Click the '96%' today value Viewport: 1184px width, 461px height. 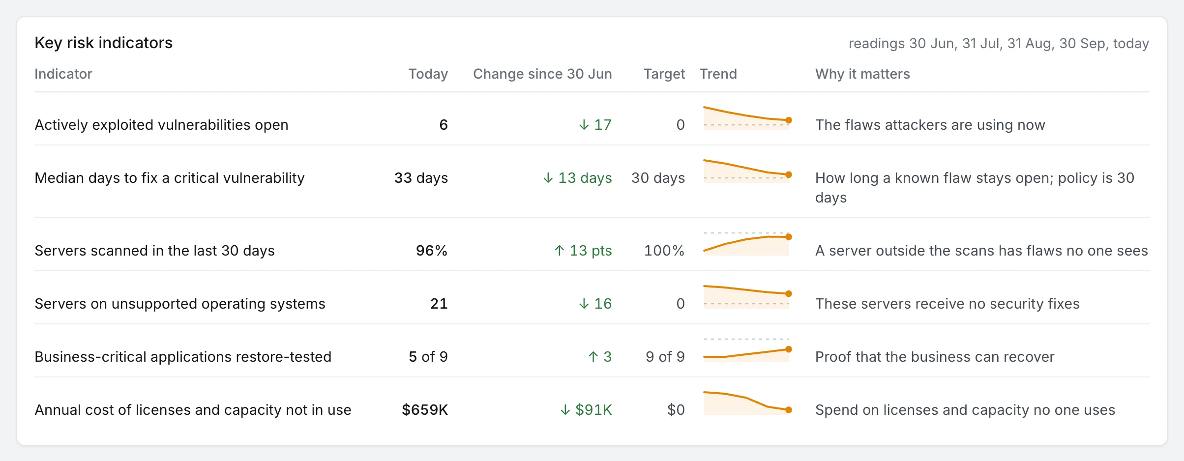[432, 251]
